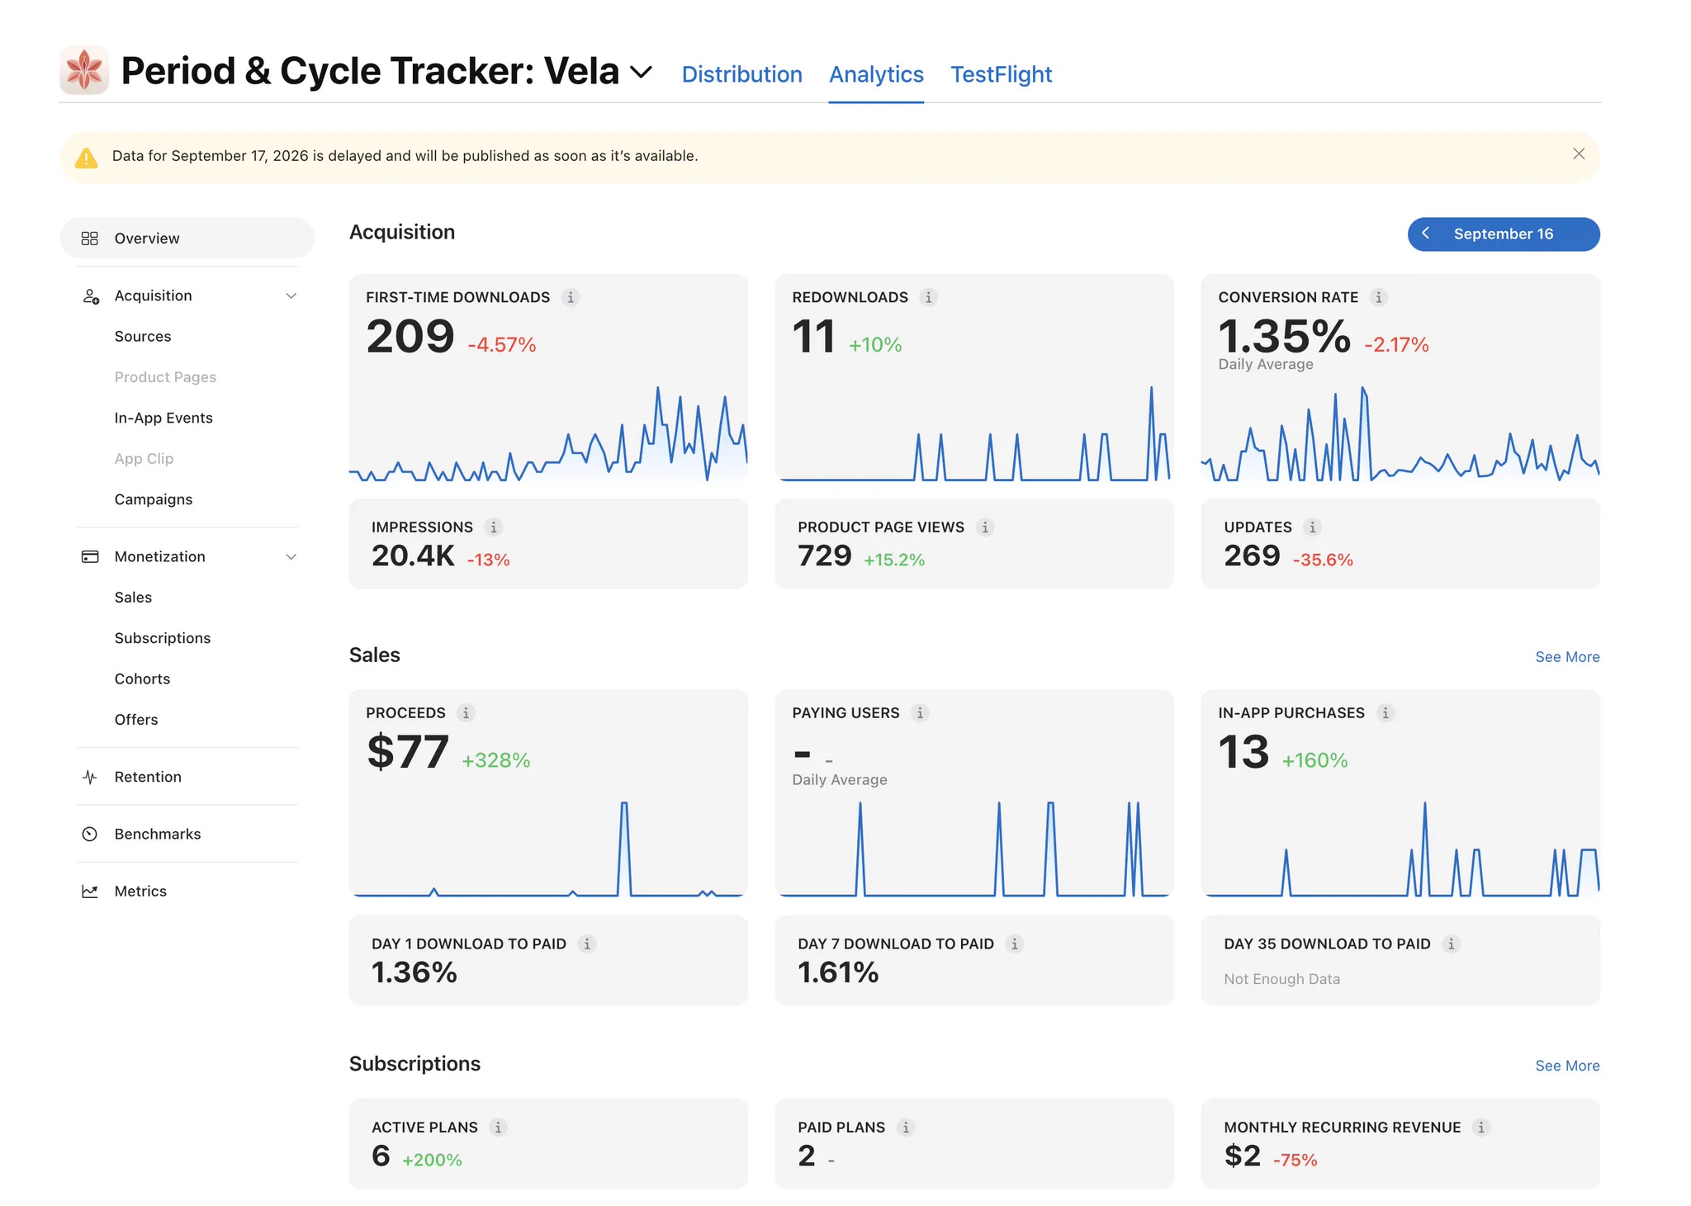
Task: Click See More next to Sales
Action: coord(1567,658)
